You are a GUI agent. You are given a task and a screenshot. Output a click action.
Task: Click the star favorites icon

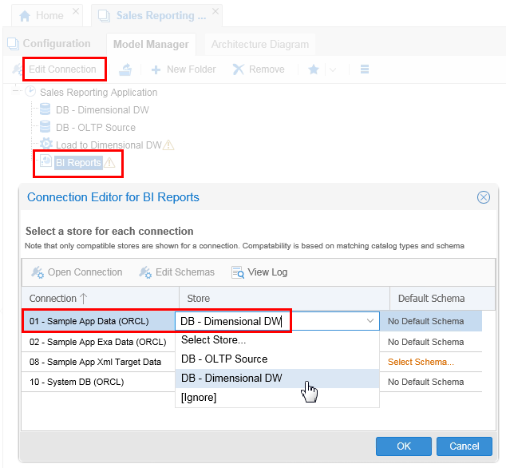[x=314, y=69]
